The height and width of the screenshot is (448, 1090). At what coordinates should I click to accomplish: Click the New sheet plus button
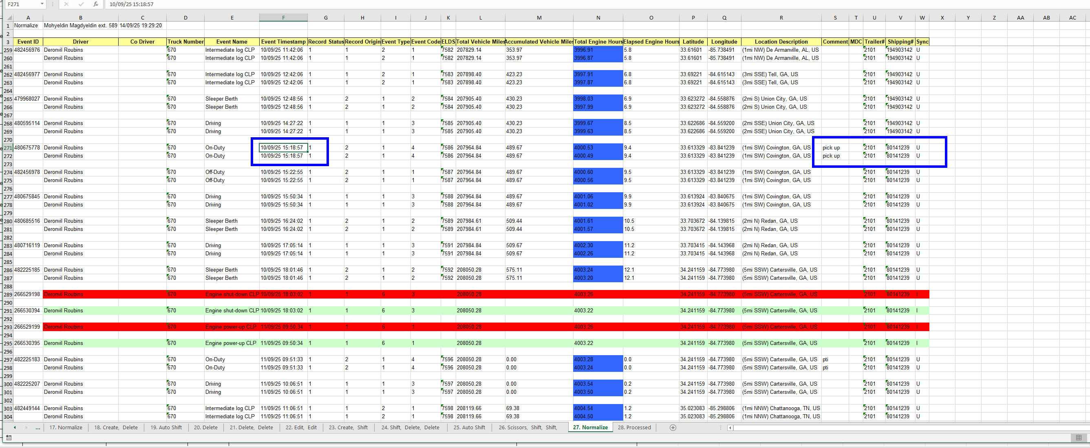click(673, 427)
